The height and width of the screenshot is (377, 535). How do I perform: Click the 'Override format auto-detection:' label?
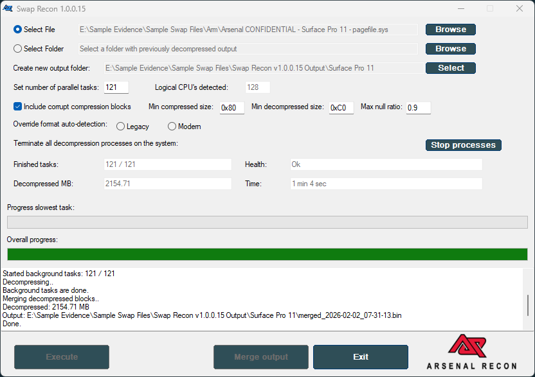coord(60,124)
